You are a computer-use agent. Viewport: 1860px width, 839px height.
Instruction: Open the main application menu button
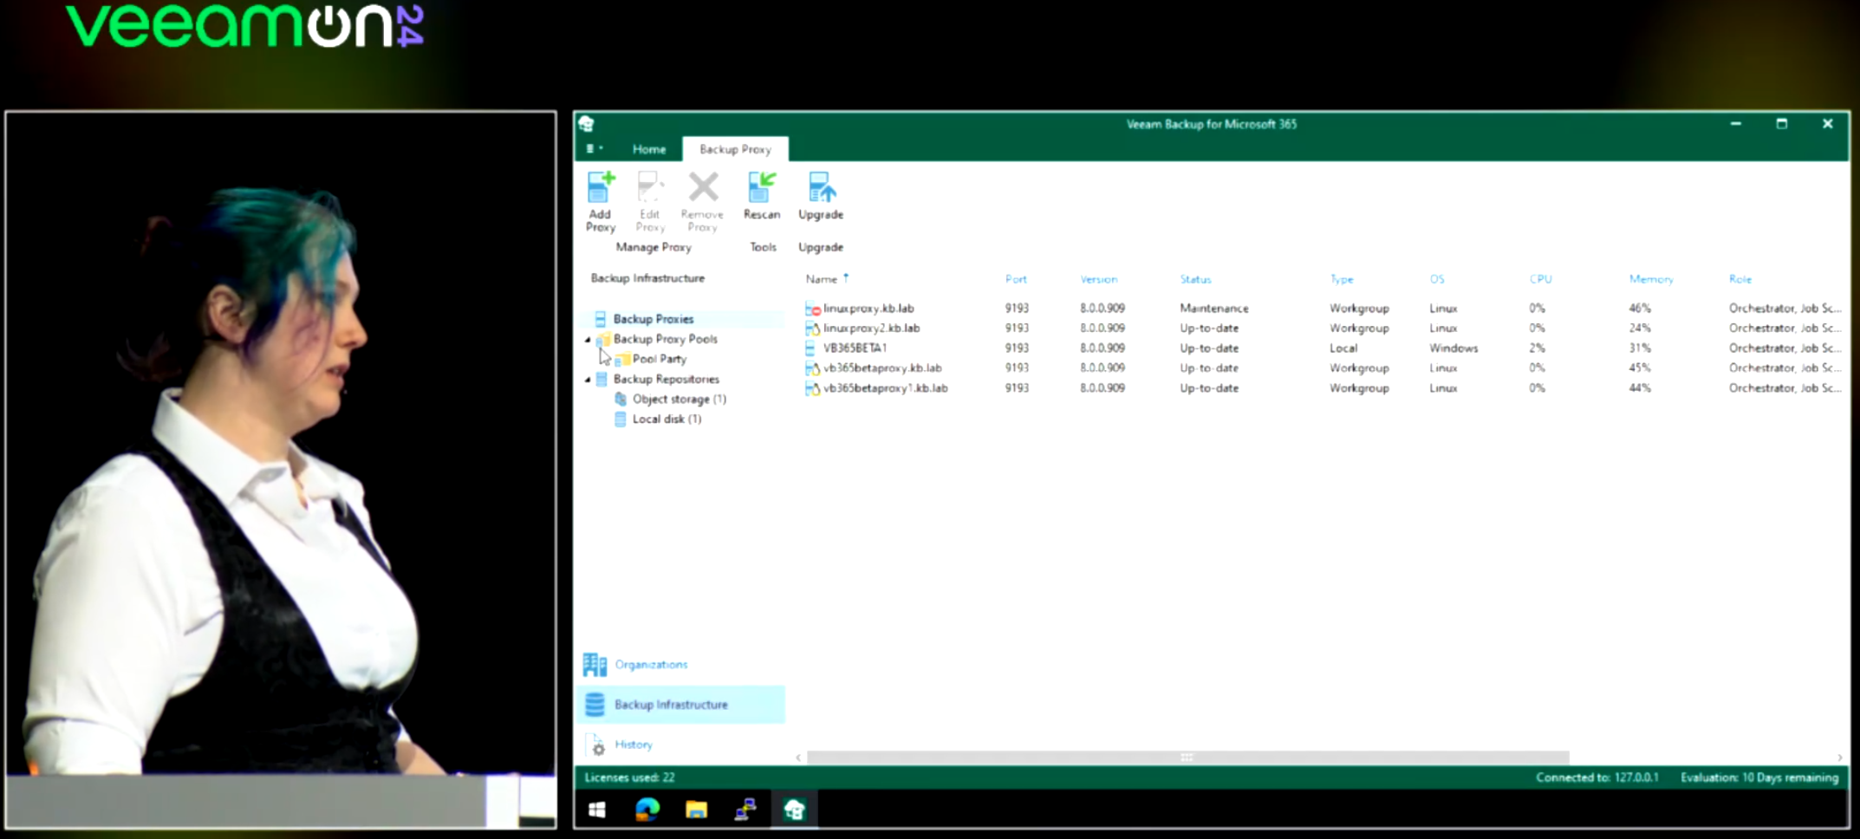point(594,149)
